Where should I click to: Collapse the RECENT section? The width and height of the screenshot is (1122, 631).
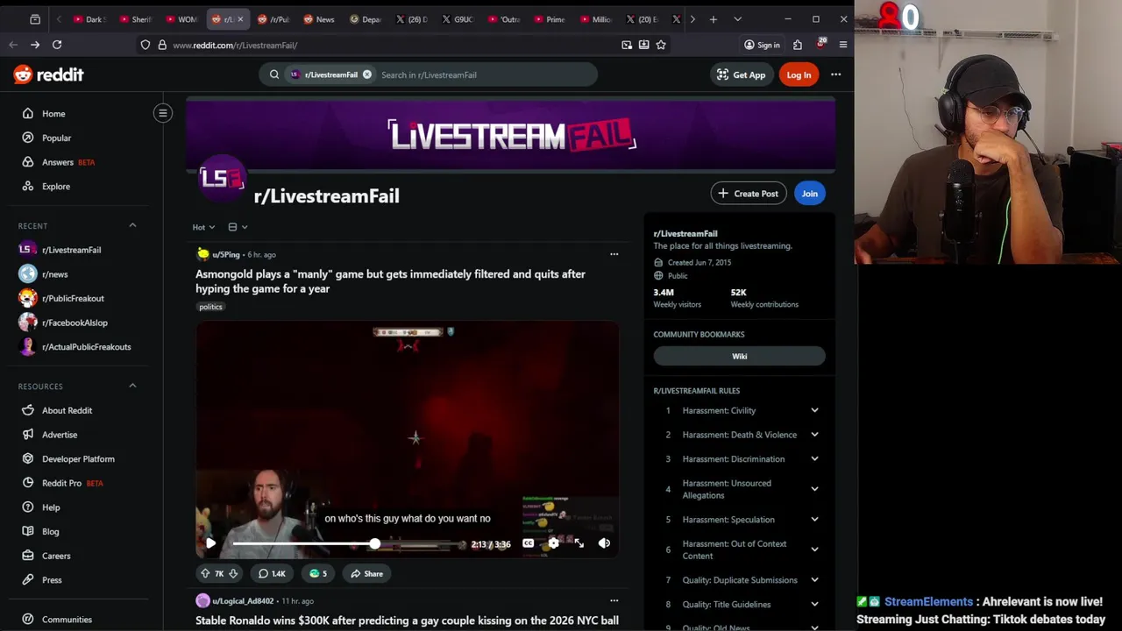coord(132,225)
